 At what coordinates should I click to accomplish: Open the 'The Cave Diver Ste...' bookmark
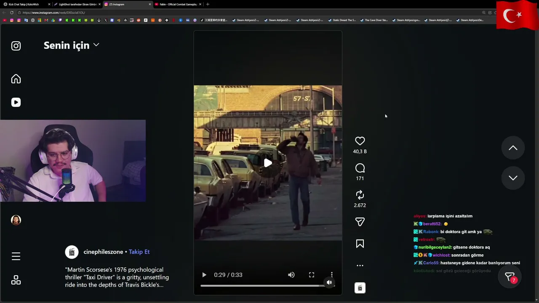374,20
